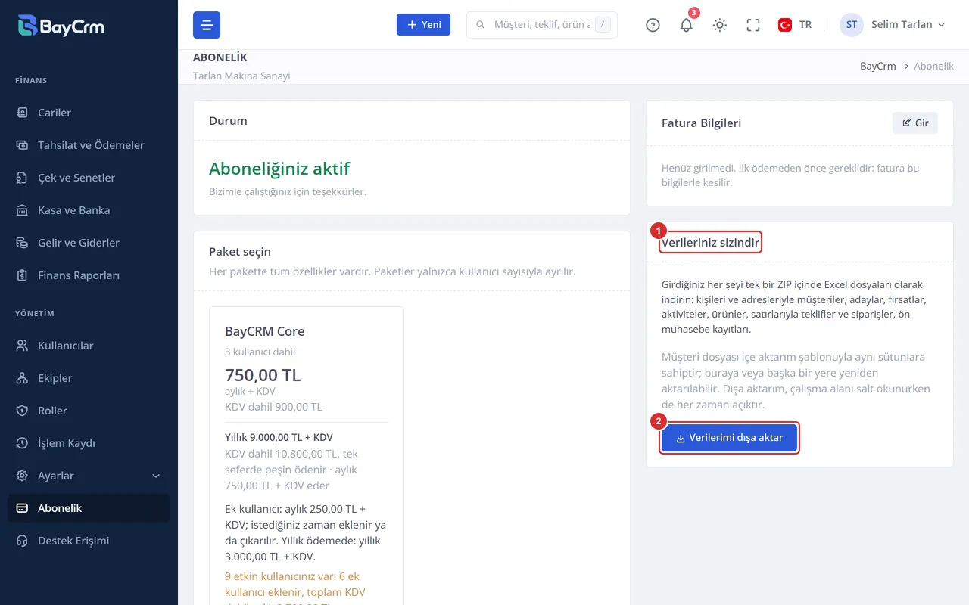Open Roller page

point(89,411)
